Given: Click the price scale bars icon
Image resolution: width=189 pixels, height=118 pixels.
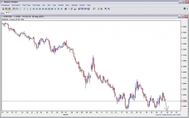Looking at the screenshot, I should pos(72,9).
